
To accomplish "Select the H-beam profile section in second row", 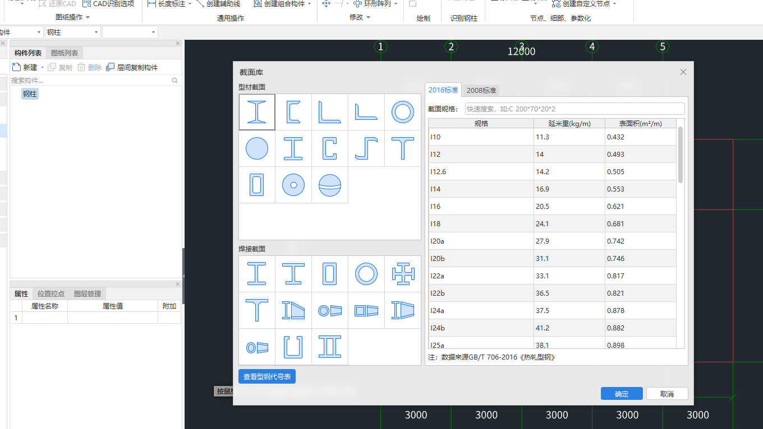I will (293, 148).
